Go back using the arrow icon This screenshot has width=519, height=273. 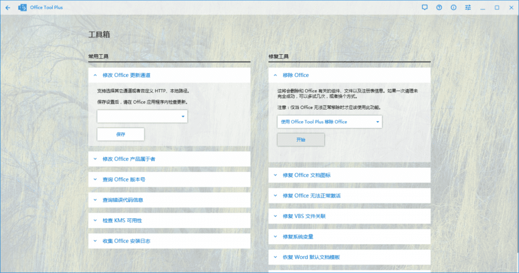[8, 8]
